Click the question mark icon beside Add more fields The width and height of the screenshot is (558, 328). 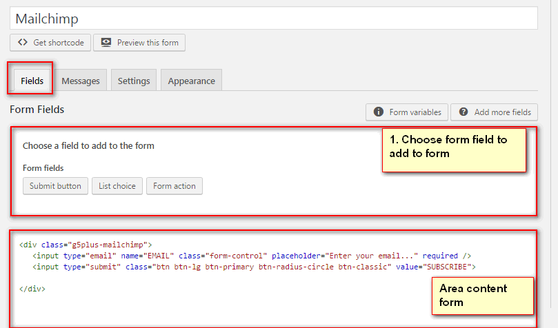point(464,112)
